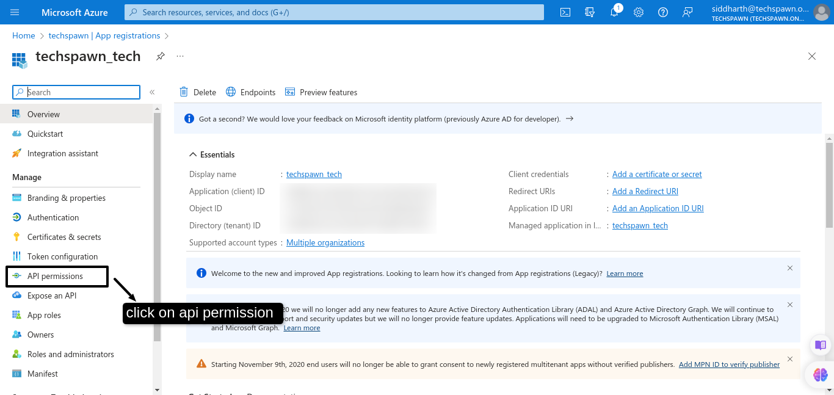Select Certificates & secrets menu item
Image resolution: width=834 pixels, height=395 pixels.
click(64, 237)
